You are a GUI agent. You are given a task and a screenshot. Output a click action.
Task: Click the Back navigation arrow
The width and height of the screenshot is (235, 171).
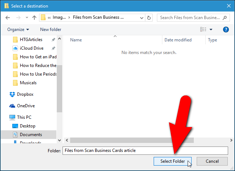coord(8,18)
